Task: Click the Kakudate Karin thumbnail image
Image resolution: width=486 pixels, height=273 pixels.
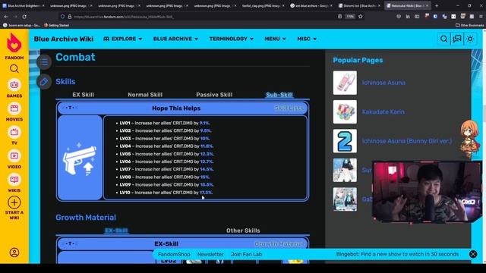Action: pyautogui.click(x=345, y=111)
